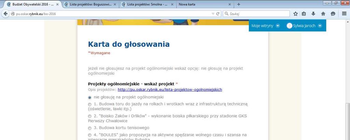
Task: Switch to the Lista projektów: Boguszowi... tab
Action: point(90,4)
